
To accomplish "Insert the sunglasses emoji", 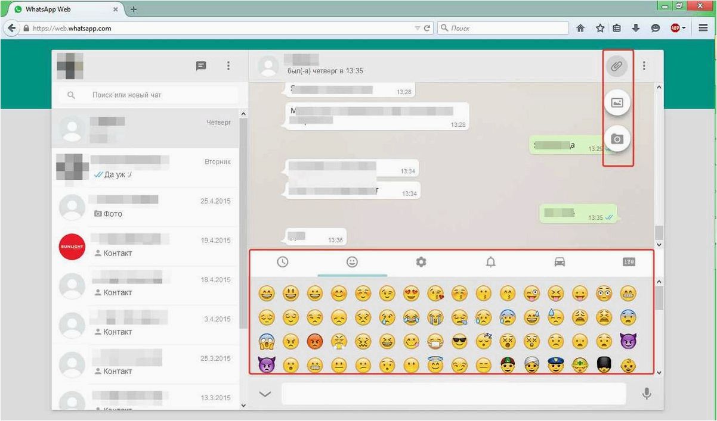I will (x=459, y=342).
